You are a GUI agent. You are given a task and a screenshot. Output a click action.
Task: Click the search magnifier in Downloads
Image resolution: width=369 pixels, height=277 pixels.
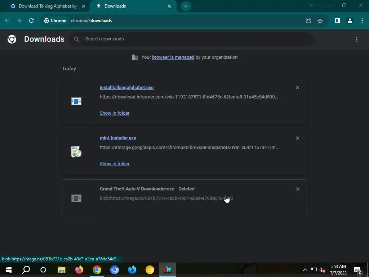pos(76,39)
